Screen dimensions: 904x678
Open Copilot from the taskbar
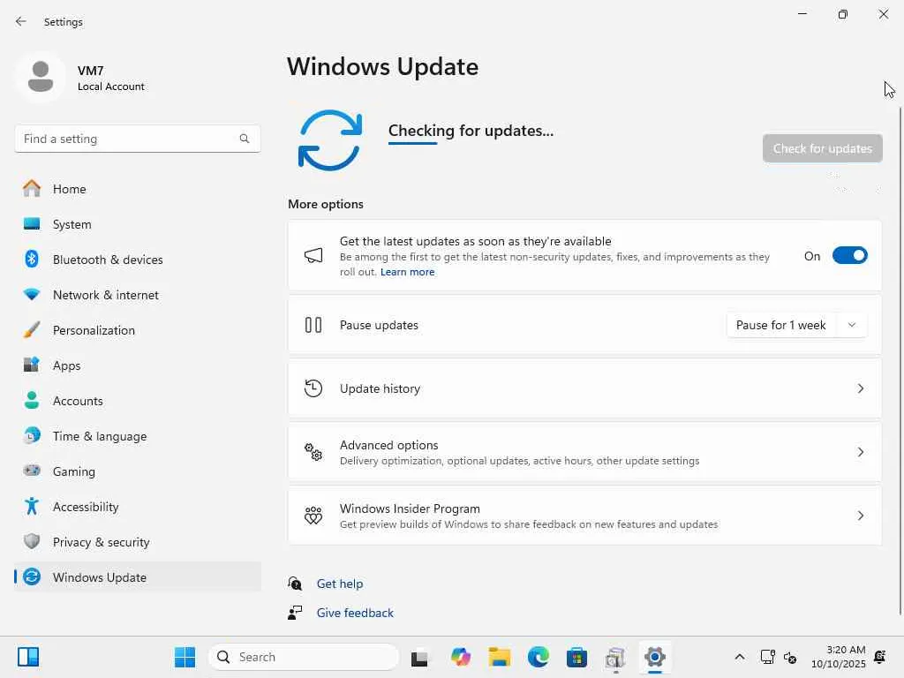point(461,657)
